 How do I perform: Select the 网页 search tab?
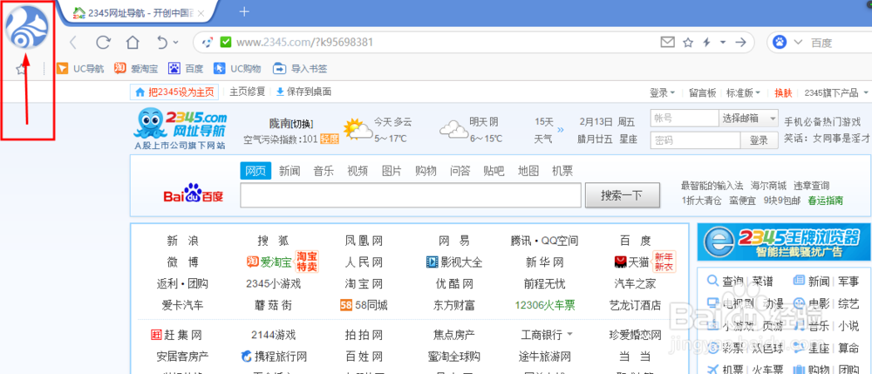[255, 171]
